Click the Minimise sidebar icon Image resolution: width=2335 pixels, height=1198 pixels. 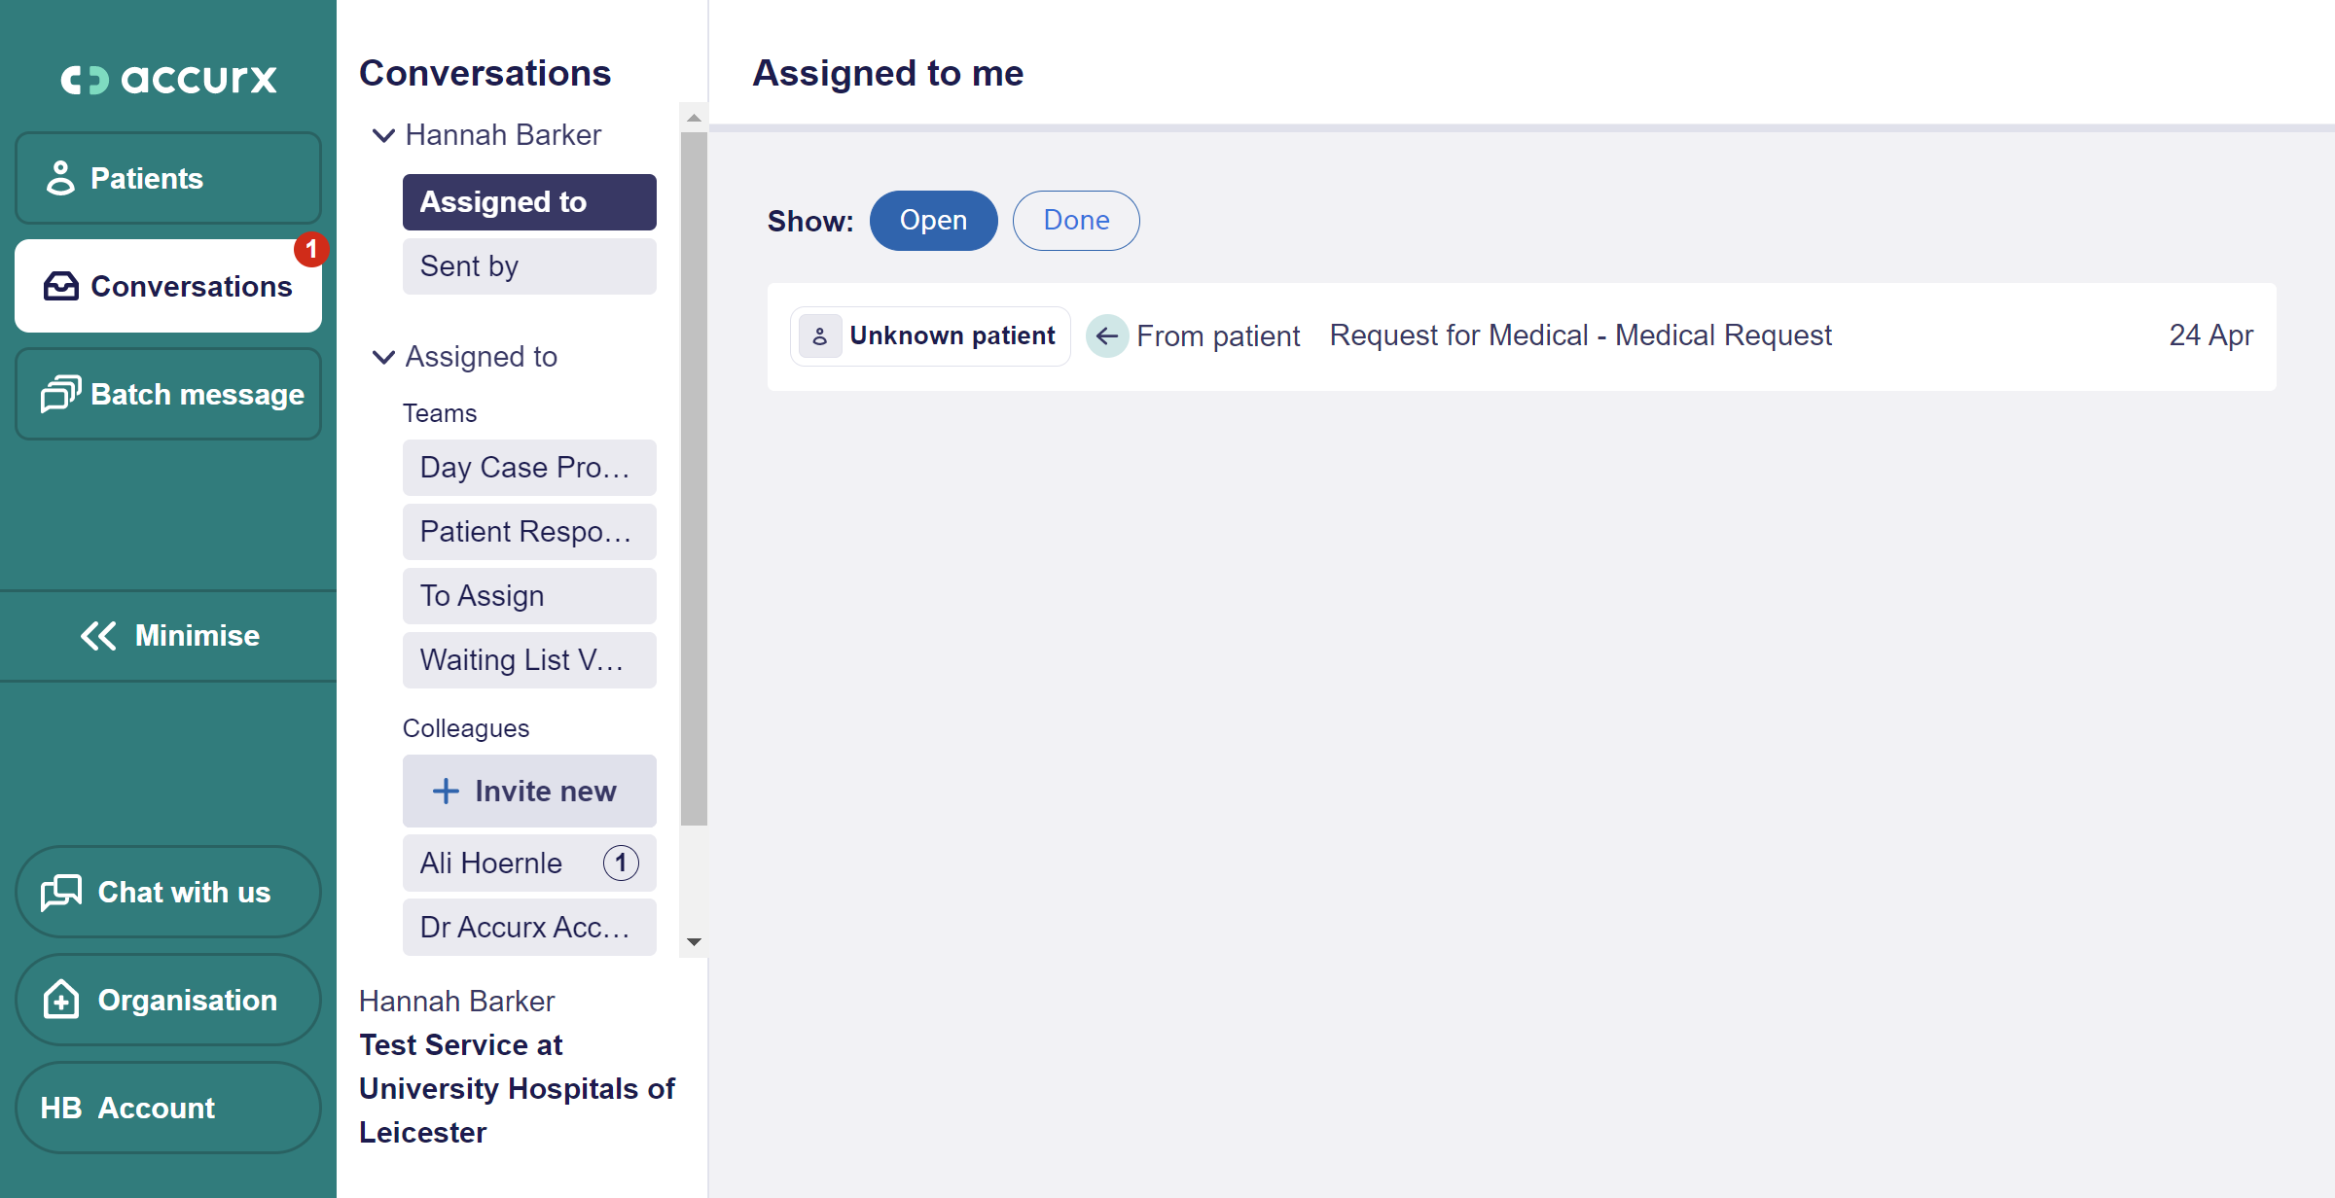(x=168, y=634)
